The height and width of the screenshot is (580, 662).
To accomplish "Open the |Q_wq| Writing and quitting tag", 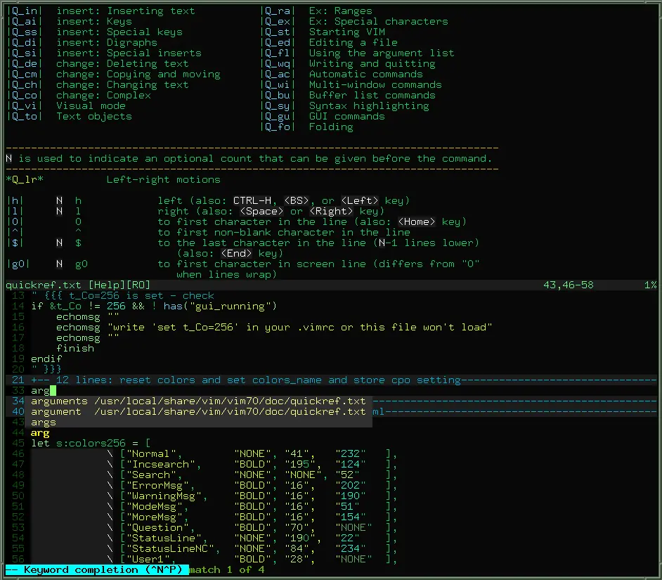I will coord(278,64).
